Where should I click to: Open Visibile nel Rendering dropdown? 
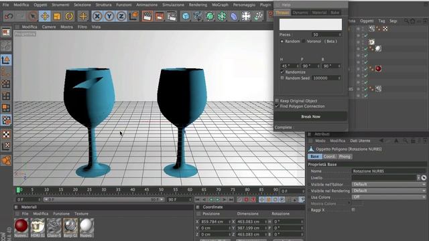(389, 190)
